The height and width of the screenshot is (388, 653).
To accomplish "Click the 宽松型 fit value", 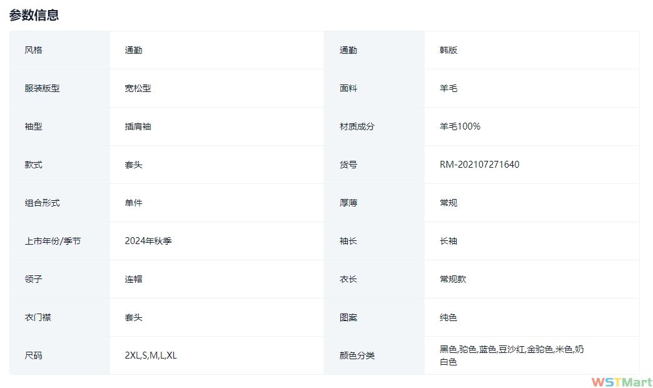I will [x=138, y=88].
